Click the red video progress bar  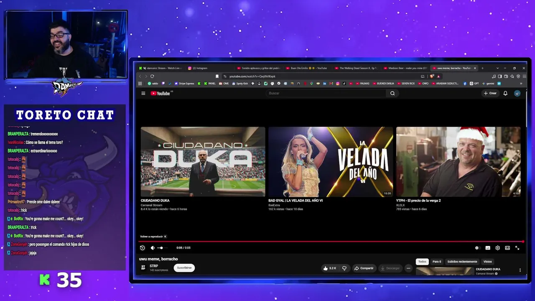tap(331, 242)
